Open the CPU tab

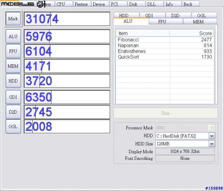(64, 4)
